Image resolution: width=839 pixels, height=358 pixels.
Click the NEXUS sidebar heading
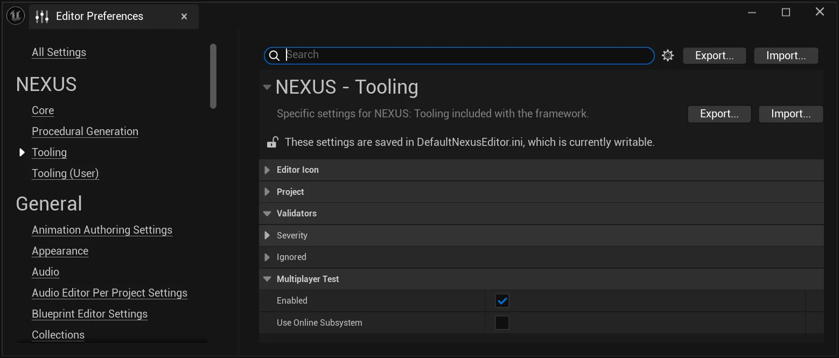[46, 85]
